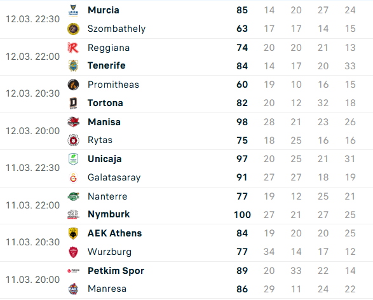
Task: Click the Szombathely team crest
Action: click(x=73, y=29)
